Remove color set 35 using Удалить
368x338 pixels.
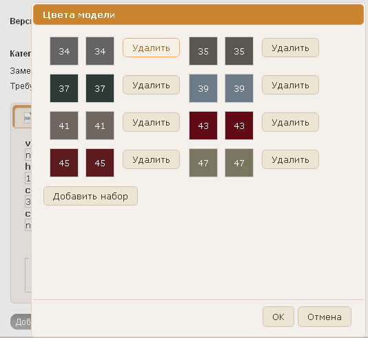click(x=290, y=48)
